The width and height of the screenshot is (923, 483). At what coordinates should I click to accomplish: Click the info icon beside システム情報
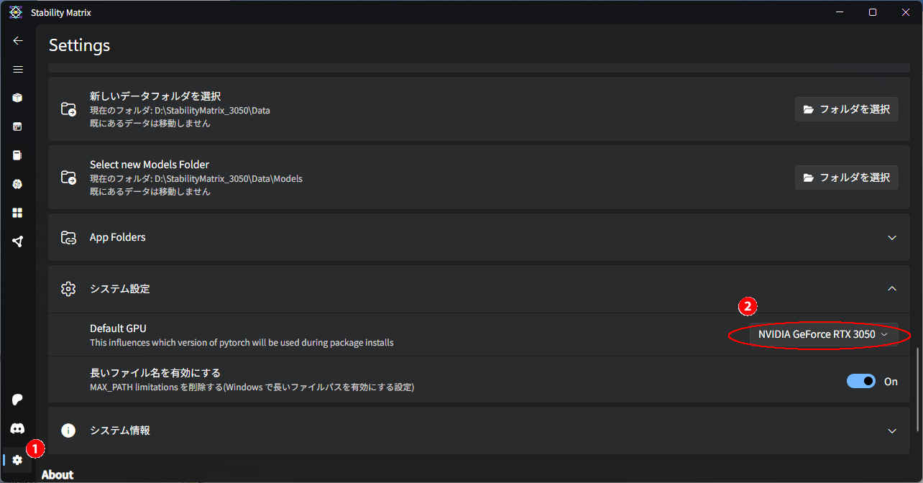[68, 431]
